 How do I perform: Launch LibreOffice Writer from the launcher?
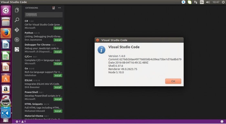[5, 45]
